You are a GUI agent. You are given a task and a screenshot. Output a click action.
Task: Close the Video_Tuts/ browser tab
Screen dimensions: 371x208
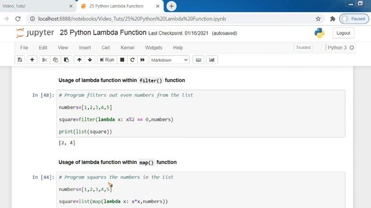[71, 6]
